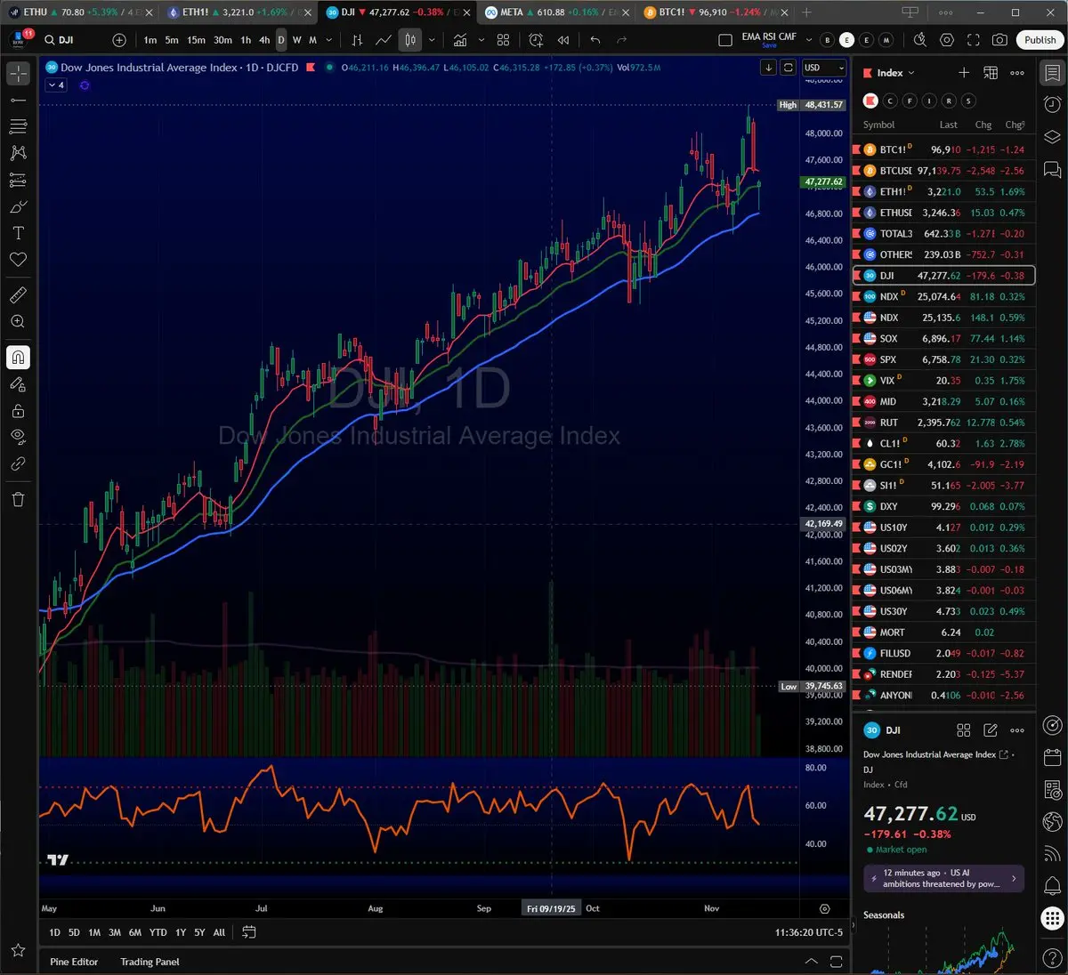Select the ruler measure tool

tap(18, 294)
